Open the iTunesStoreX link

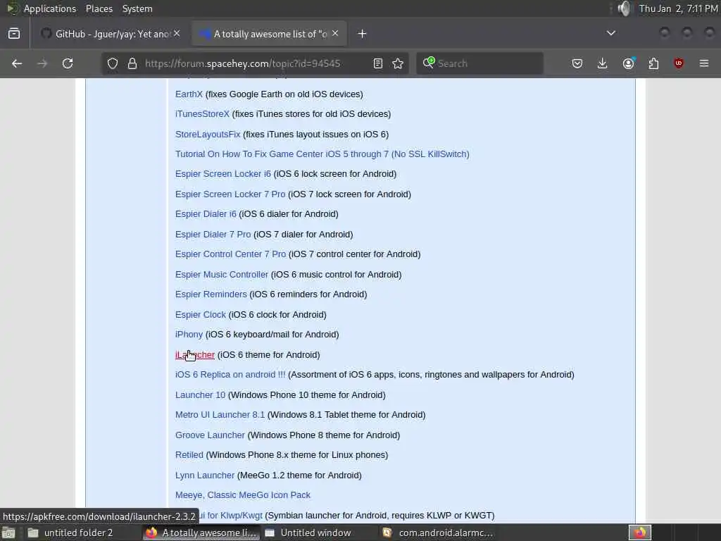point(202,114)
